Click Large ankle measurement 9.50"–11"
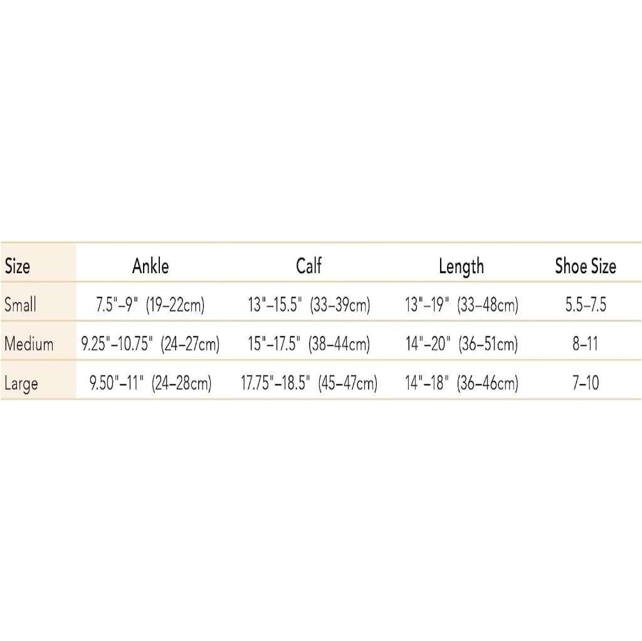This screenshot has width=642, height=641. [150, 383]
